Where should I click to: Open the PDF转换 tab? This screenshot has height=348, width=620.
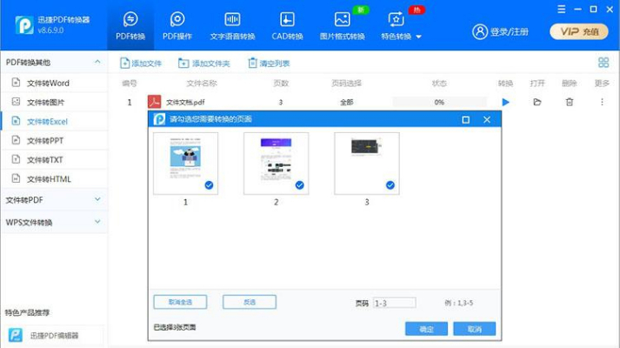pyautogui.click(x=130, y=26)
